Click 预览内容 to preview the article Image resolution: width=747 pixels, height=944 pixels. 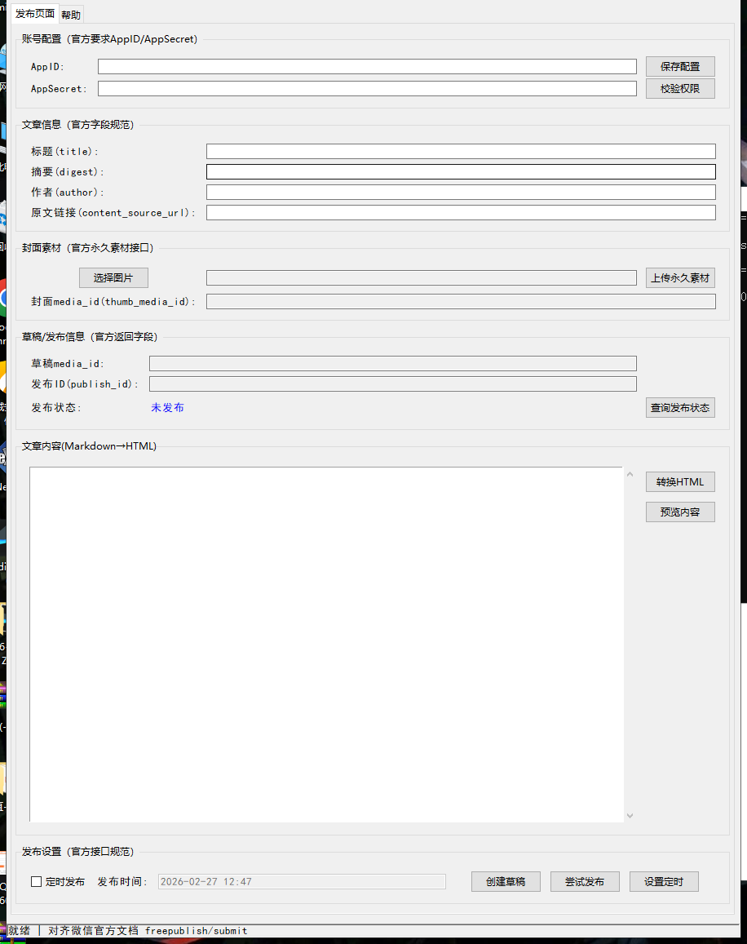coord(680,512)
